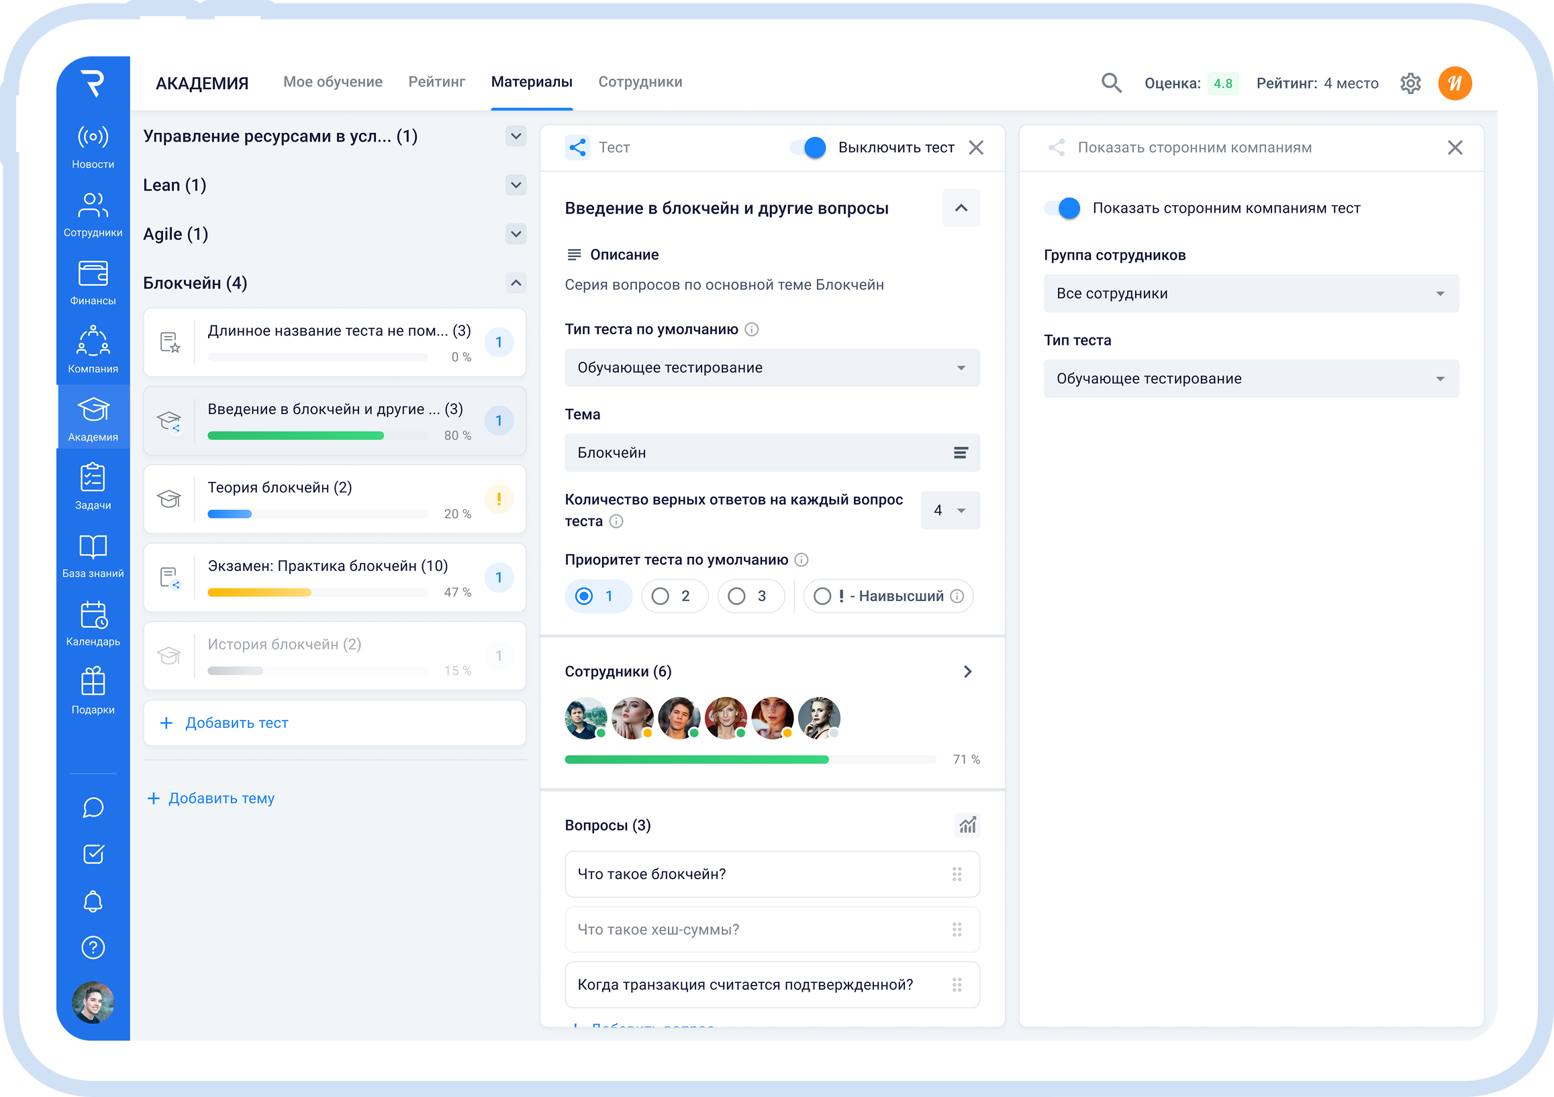Switch to Материалы tab
Image resolution: width=1554 pixels, height=1097 pixels.
click(x=532, y=82)
